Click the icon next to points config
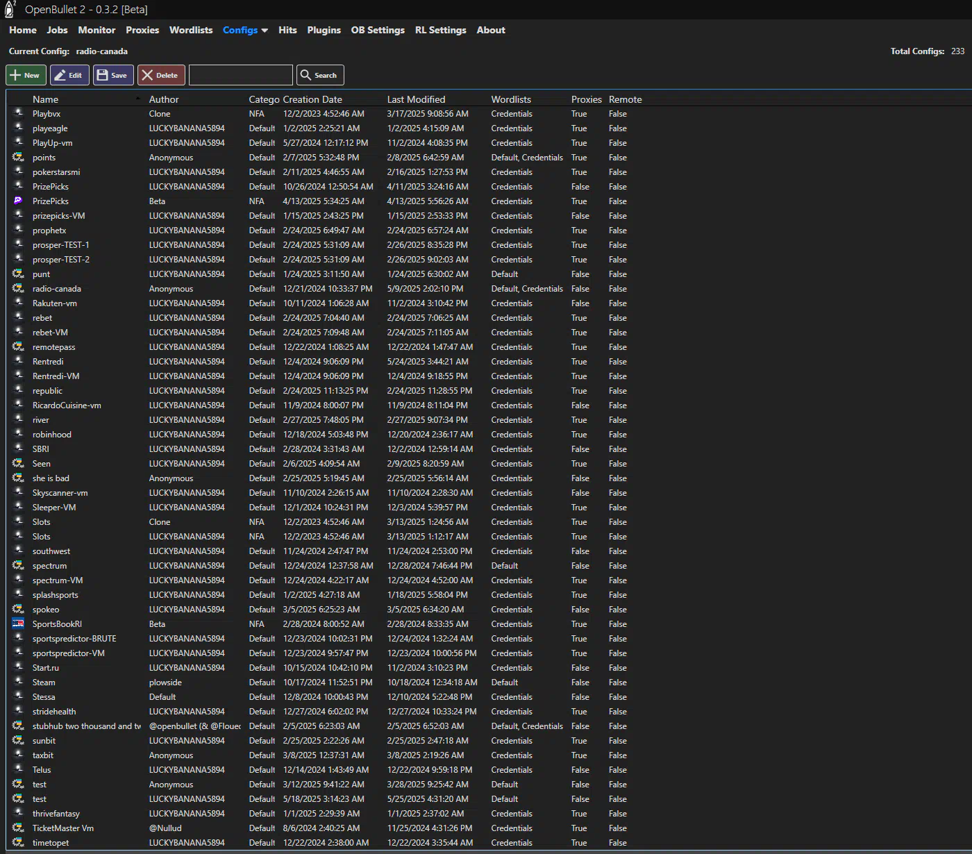The width and height of the screenshot is (972, 854). [x=19, y=157]
